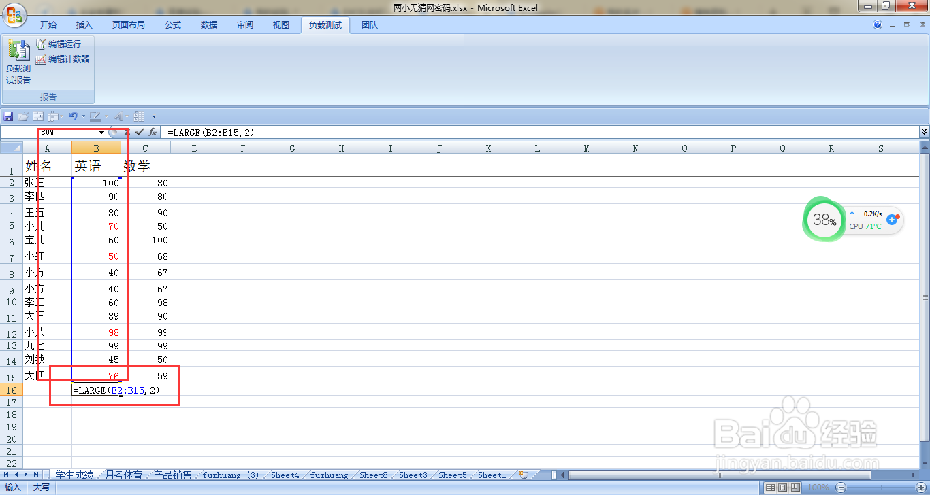Go to the last sheet with the tab navigation arrow

click(36, 475)
